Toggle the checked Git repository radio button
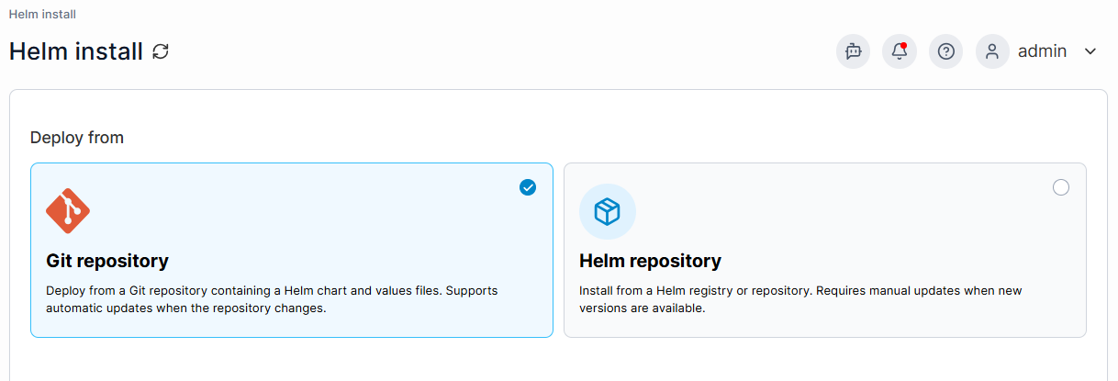This screenshot has height=381, width=1118. (528, 187)
